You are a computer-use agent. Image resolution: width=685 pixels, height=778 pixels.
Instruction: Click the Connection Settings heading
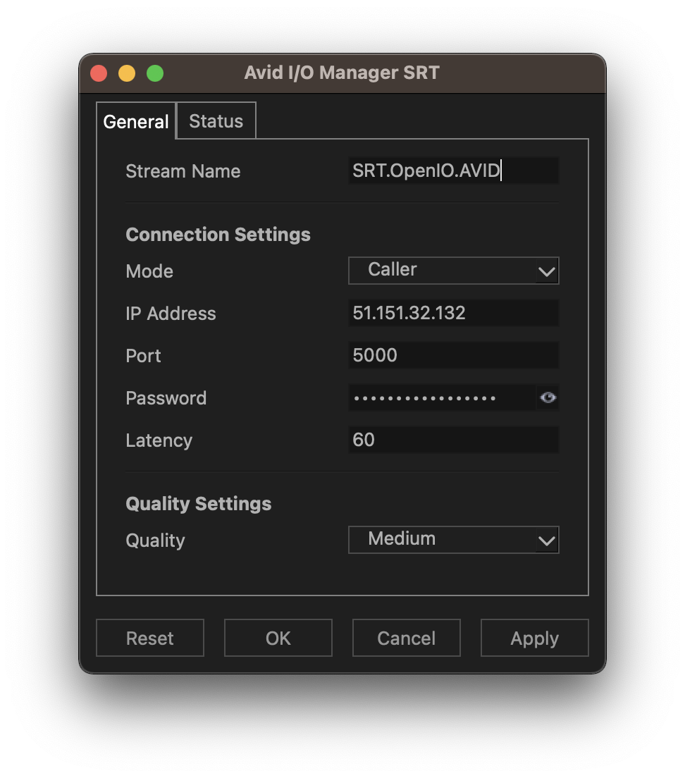pyautogui.click(x=218, y=234)
